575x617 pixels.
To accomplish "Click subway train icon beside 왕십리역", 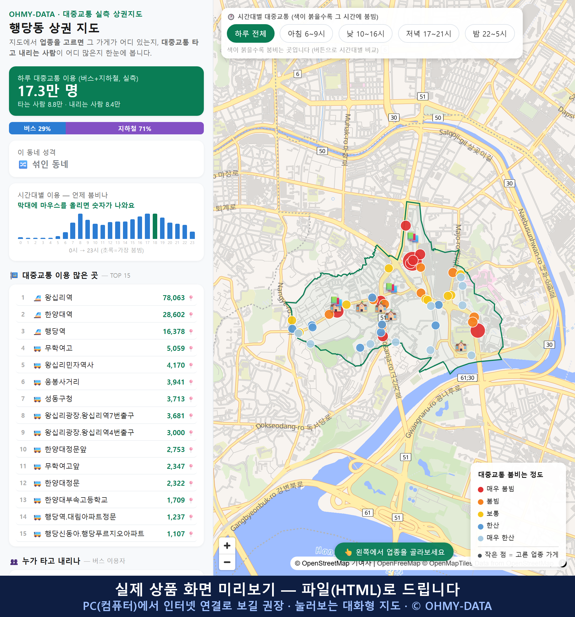I will pyautogui.click(x=38, y=298).
